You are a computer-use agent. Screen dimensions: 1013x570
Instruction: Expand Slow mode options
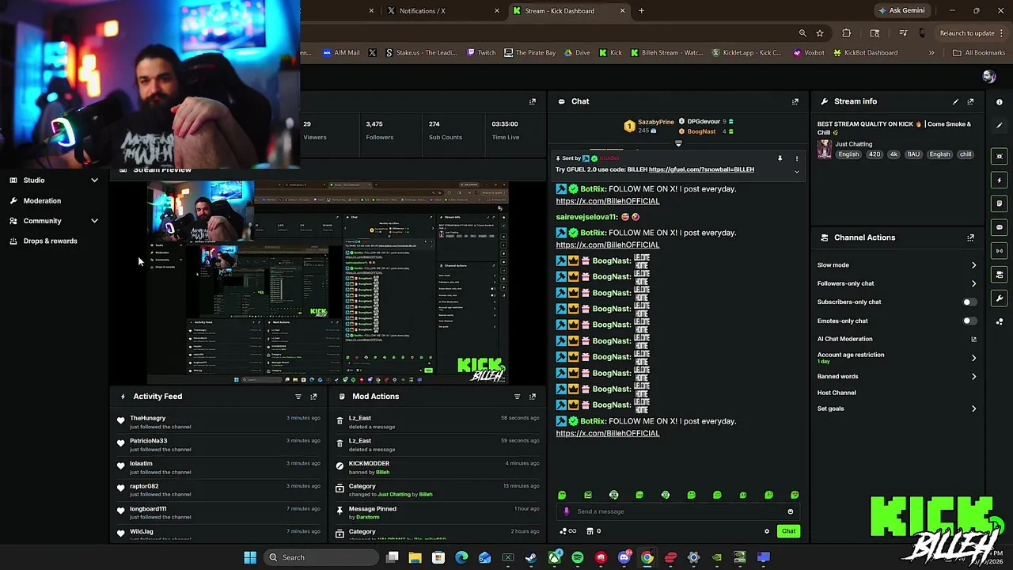pos(973,265)
